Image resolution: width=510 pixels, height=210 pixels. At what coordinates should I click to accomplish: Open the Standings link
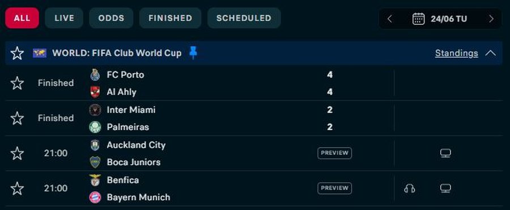point(457,53)
